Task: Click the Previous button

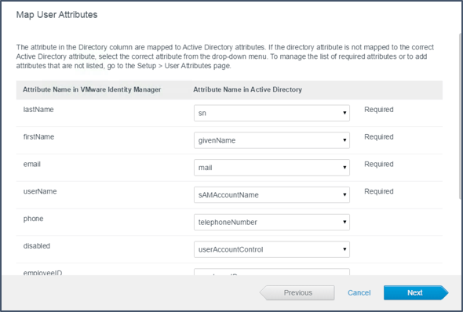Action: [x=297, y=292]
